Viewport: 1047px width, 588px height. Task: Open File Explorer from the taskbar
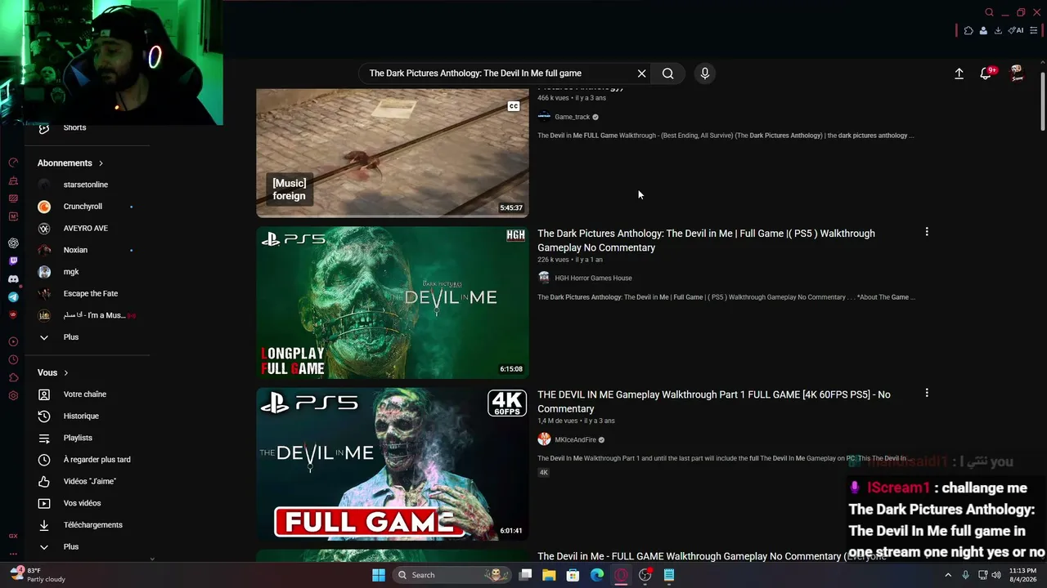(x=549, y=575)
